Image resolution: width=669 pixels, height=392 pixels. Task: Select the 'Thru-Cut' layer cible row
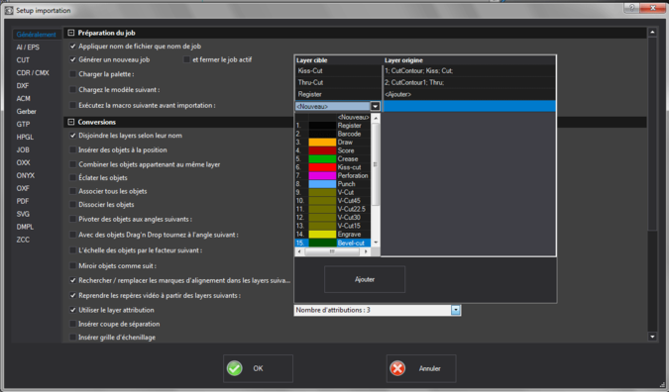point(338,83)
